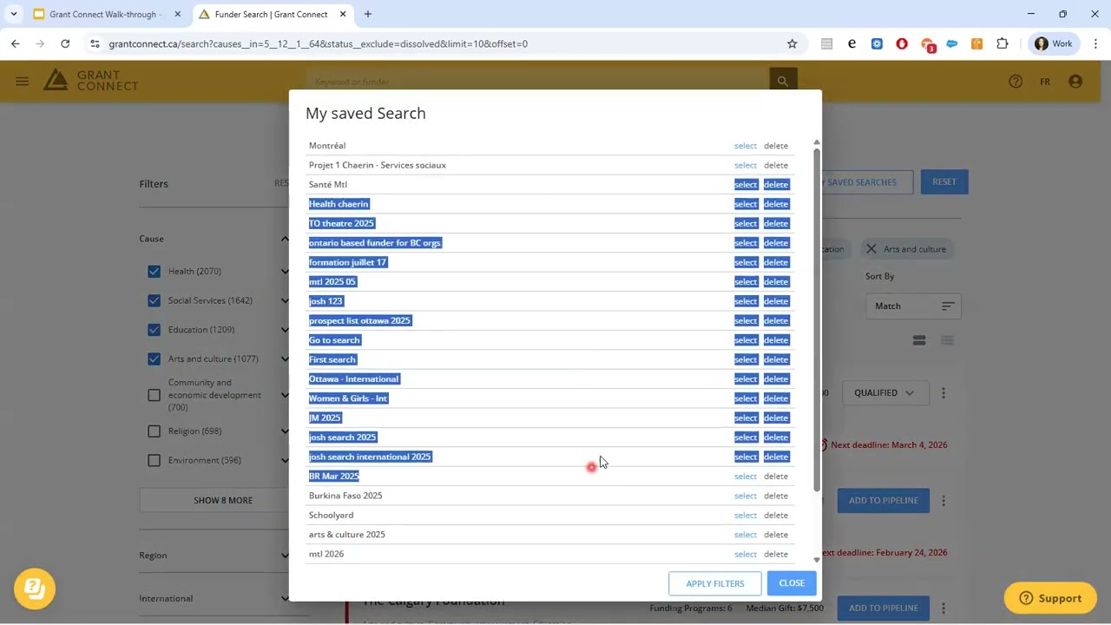
Task: Open a new browser tab
Action: pos(368,14)
